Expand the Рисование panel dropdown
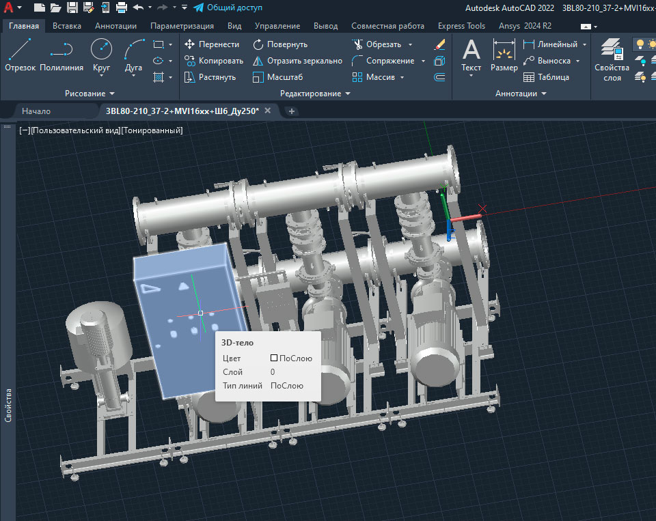The image size is (656, 521). click(112, 94)
